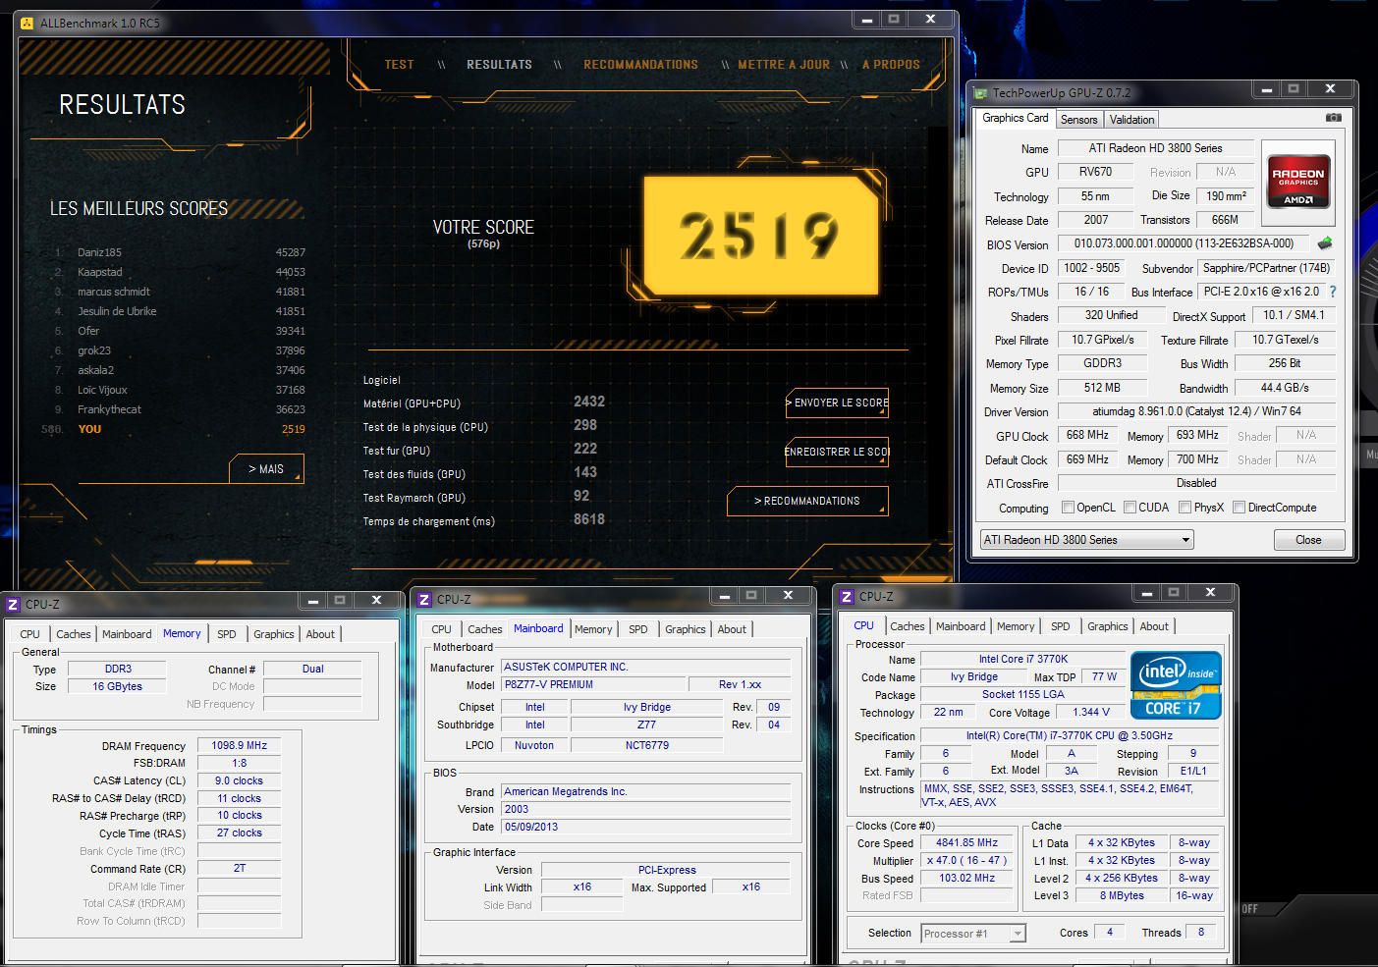
Task: Click METTRE A JOUR in the top menu
Action: pyautogui.click(x=783, y=65)
